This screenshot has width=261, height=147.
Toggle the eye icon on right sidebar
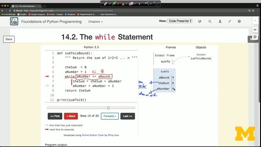click(x=255, y=30)
